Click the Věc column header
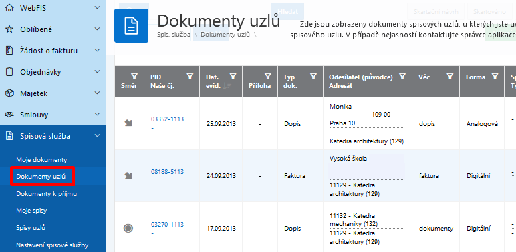Viewport: 516px width, 252px height. (x=436, y=81)
